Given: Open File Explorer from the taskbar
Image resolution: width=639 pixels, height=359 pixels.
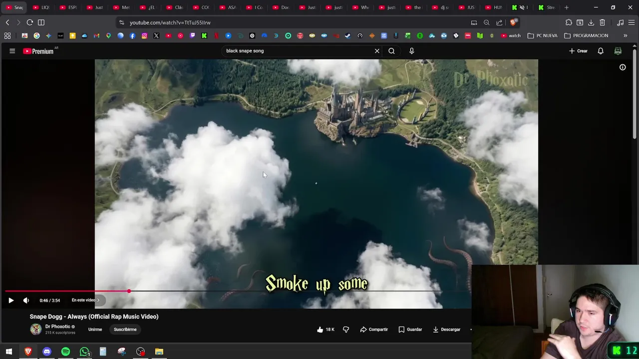Looking at the screenshot, I should pos(159,352).
